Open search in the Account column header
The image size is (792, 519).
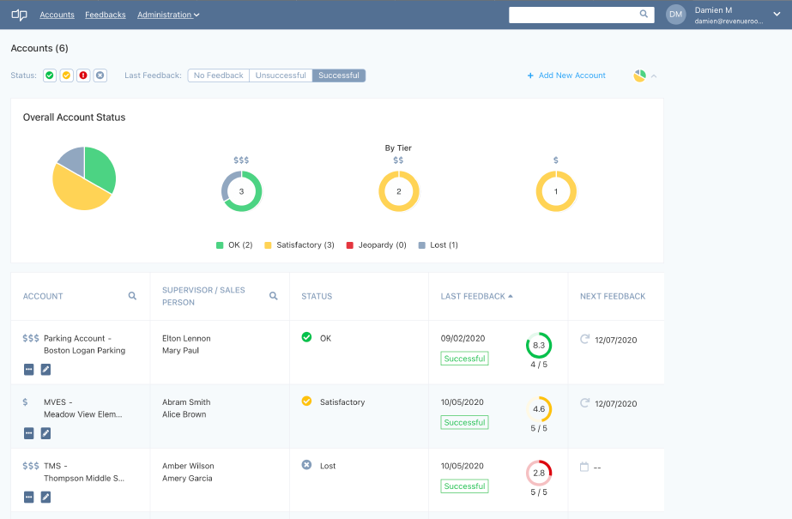tap(132, 295)
